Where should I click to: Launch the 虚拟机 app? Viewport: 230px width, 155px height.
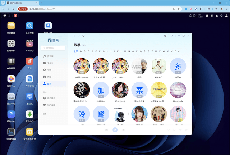point(29,97)
